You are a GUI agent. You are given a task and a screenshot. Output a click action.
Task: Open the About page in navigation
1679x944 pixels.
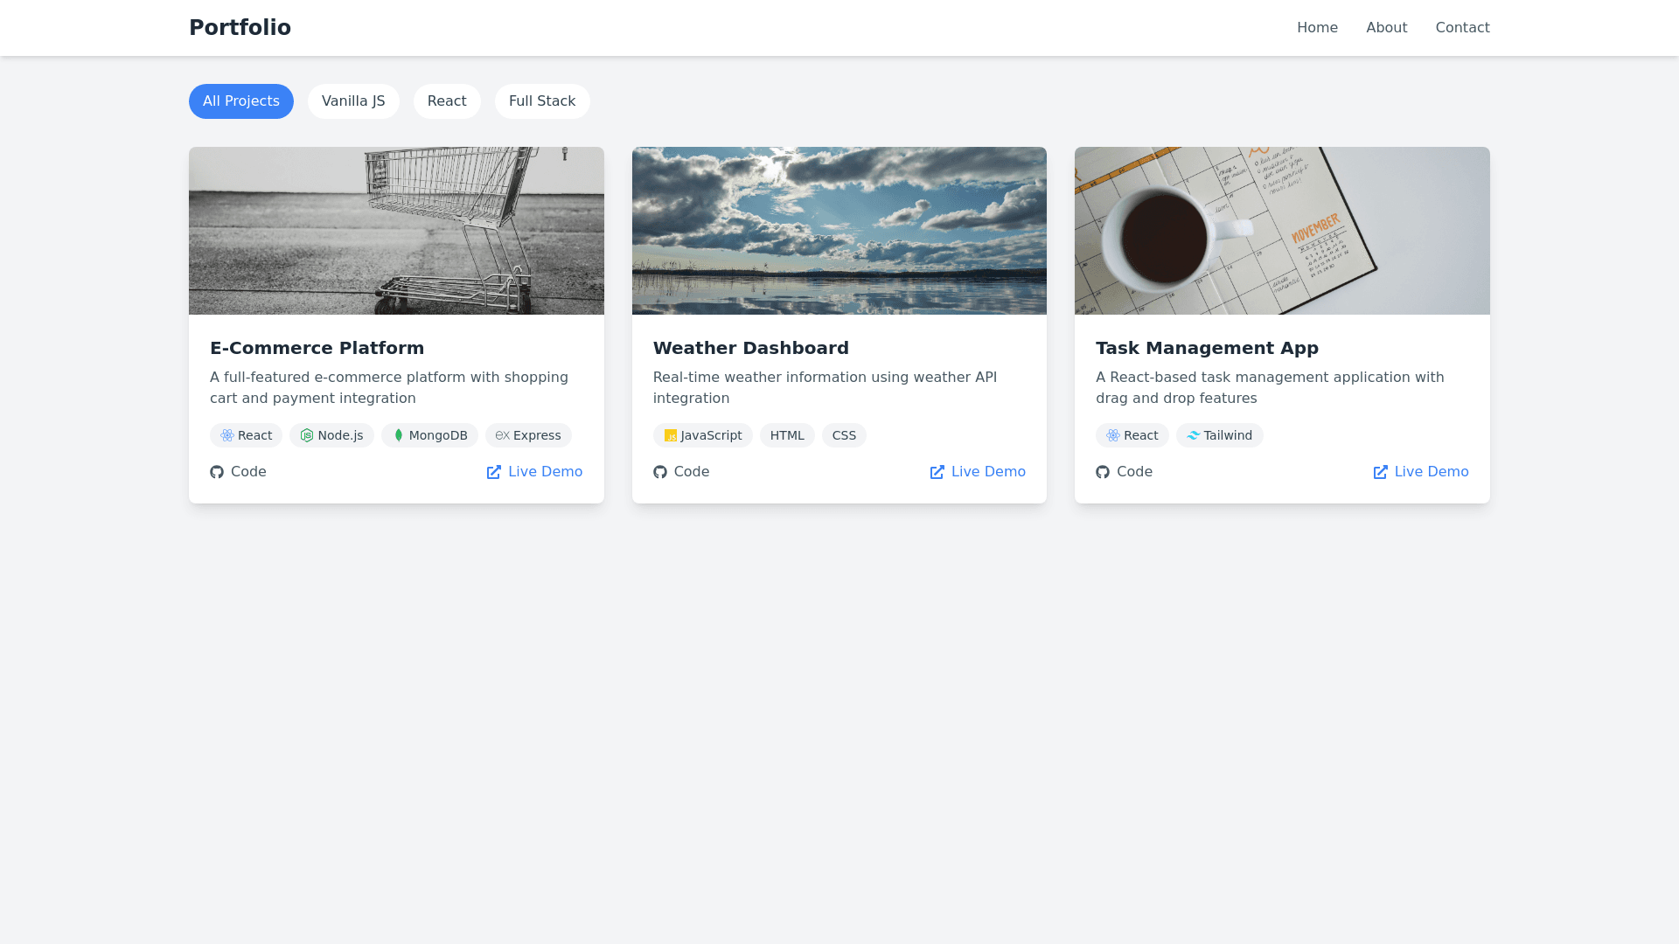(1387, 28)
